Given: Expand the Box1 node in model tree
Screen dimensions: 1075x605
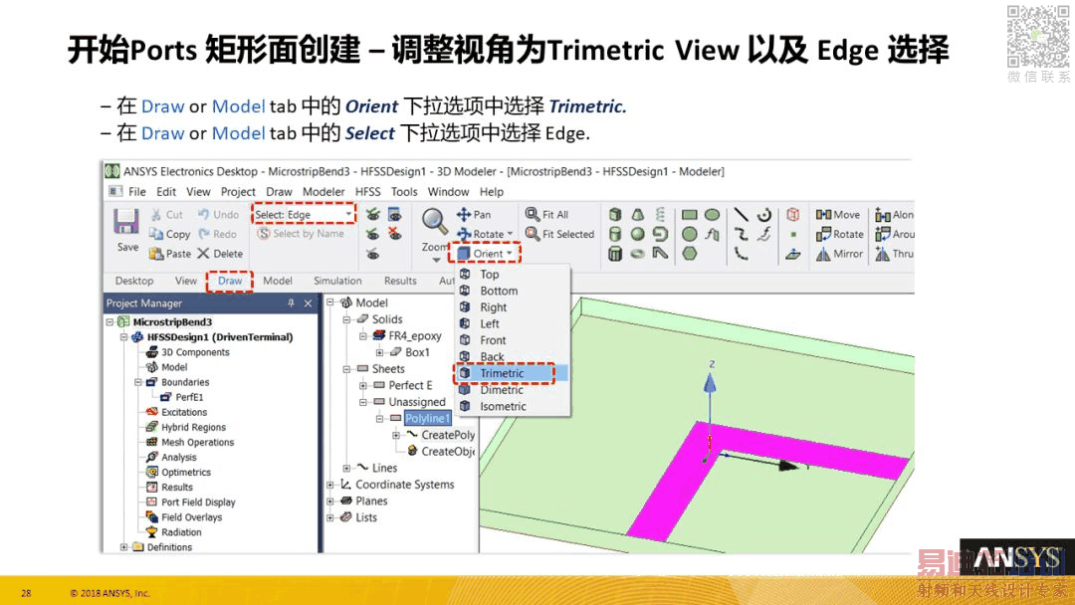Looking at the screenshot, I should coord(379,352).
